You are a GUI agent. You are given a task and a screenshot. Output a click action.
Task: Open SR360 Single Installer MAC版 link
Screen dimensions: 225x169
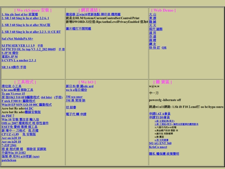pos(26,25)
